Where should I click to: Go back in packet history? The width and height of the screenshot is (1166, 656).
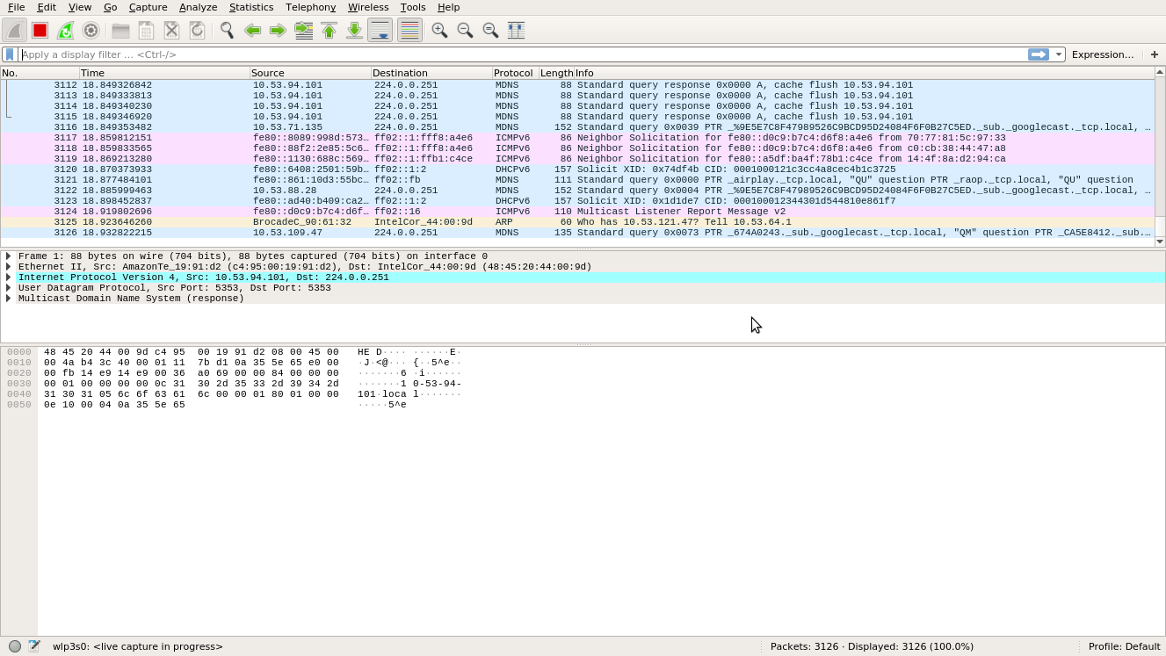(252, 30)
